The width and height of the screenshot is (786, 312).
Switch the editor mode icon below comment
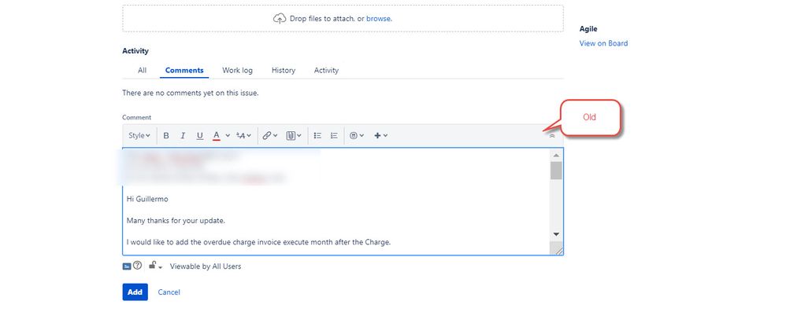tap(127, 266)
